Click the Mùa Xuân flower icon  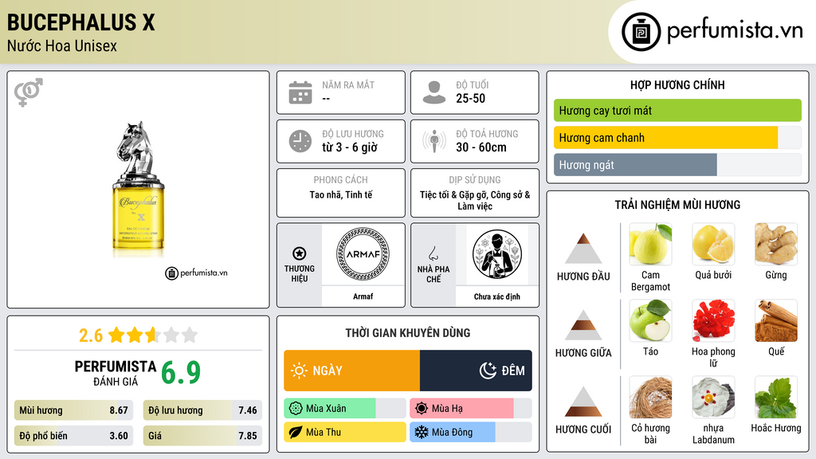pyautogui.click(x=296, y=408)
